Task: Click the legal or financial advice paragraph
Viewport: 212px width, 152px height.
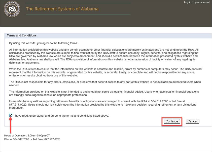Action: pyautogui.click(x=104, y=93)
